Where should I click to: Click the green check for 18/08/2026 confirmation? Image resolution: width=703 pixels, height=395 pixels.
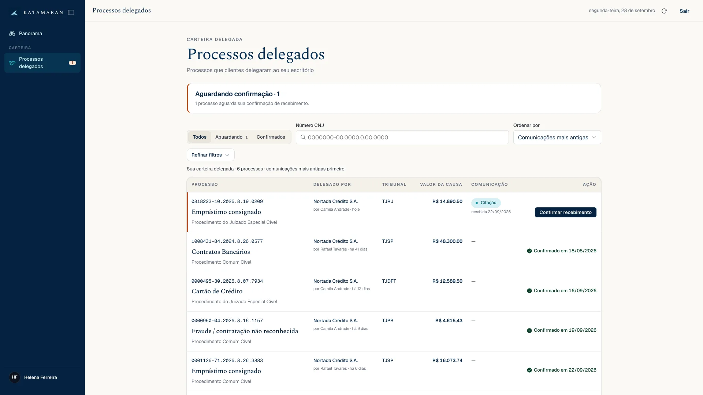(529, 251)
